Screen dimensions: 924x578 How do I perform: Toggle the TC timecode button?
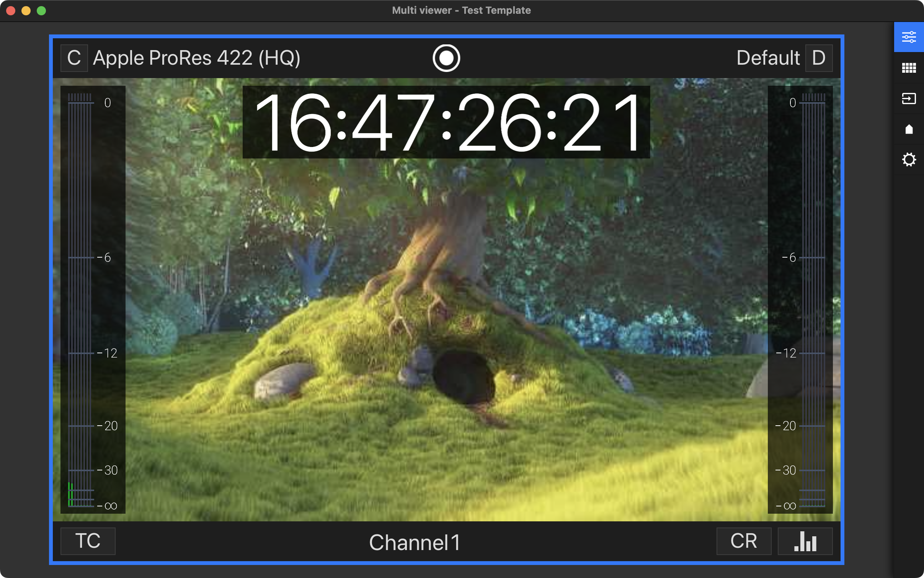(88, 541)
